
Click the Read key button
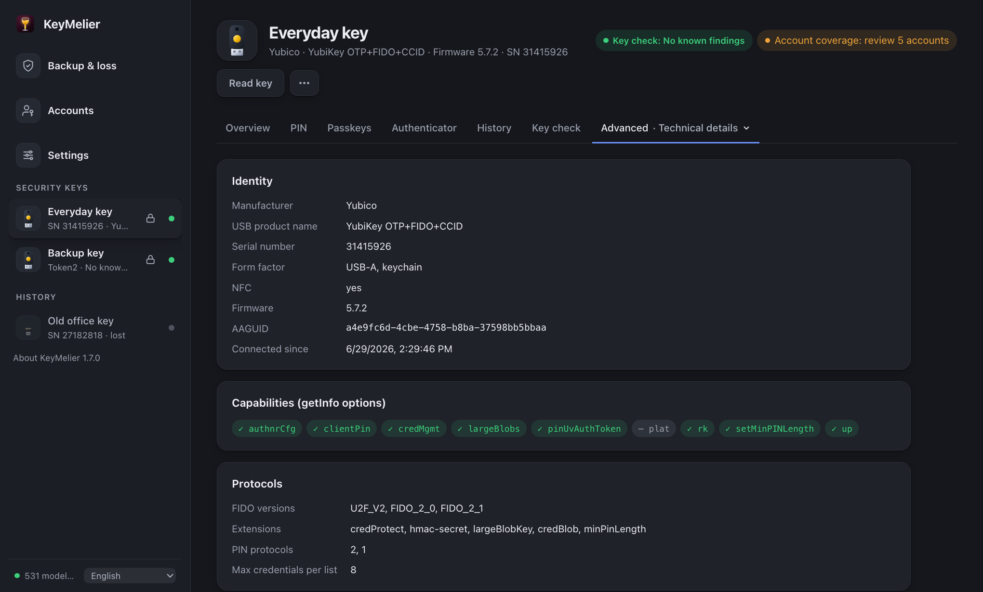[251, 83]
